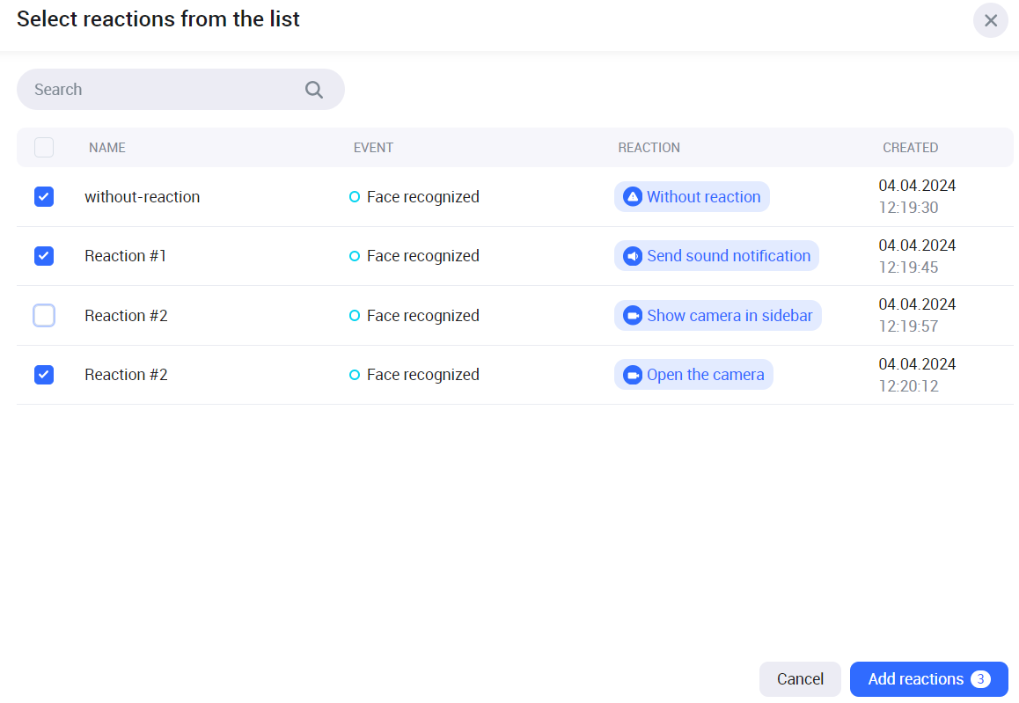Click the magnifying glass search icon

point(314,90)
